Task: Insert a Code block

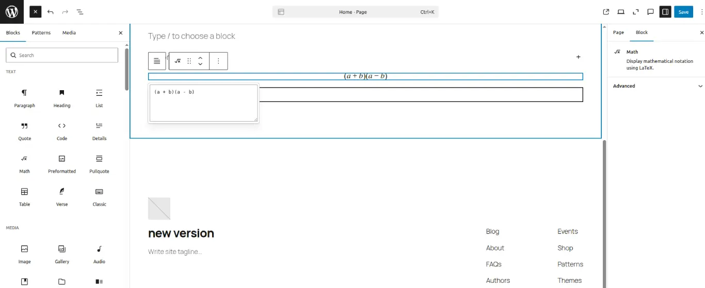Action: click(62, 131)
